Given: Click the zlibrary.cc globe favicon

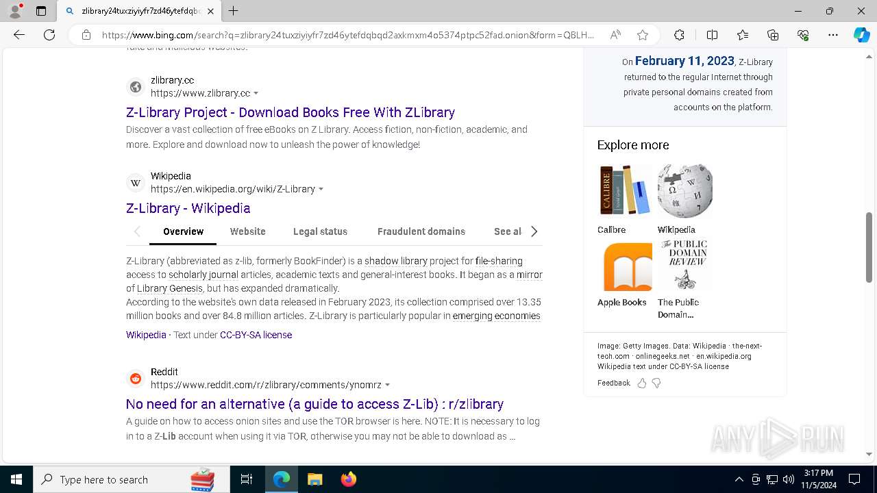Looking at the screenshot, I should tap(136, 87).
